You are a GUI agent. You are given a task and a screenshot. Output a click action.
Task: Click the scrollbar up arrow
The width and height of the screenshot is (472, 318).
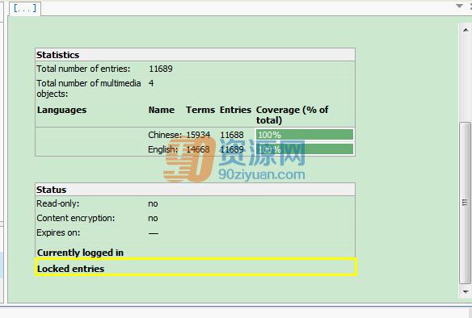click(466, 30)
